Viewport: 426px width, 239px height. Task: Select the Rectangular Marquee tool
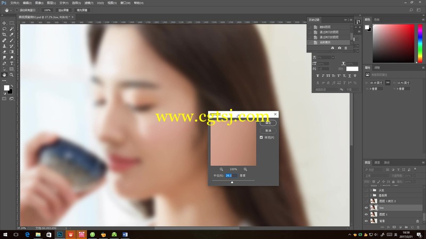pyautogui.click(x=11, y=23)
